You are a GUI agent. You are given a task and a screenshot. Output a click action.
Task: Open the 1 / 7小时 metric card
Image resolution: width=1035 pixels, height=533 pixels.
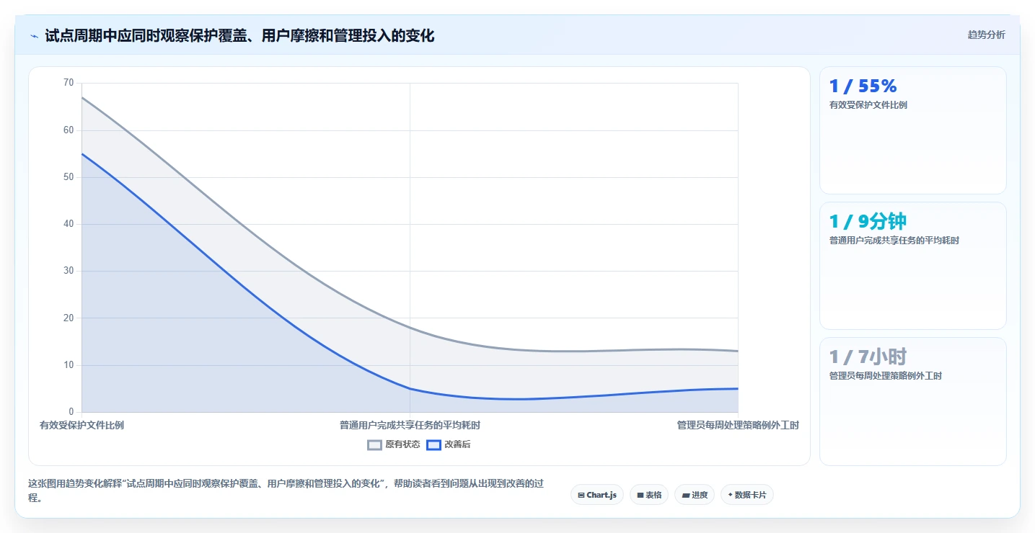click(912, 401)
